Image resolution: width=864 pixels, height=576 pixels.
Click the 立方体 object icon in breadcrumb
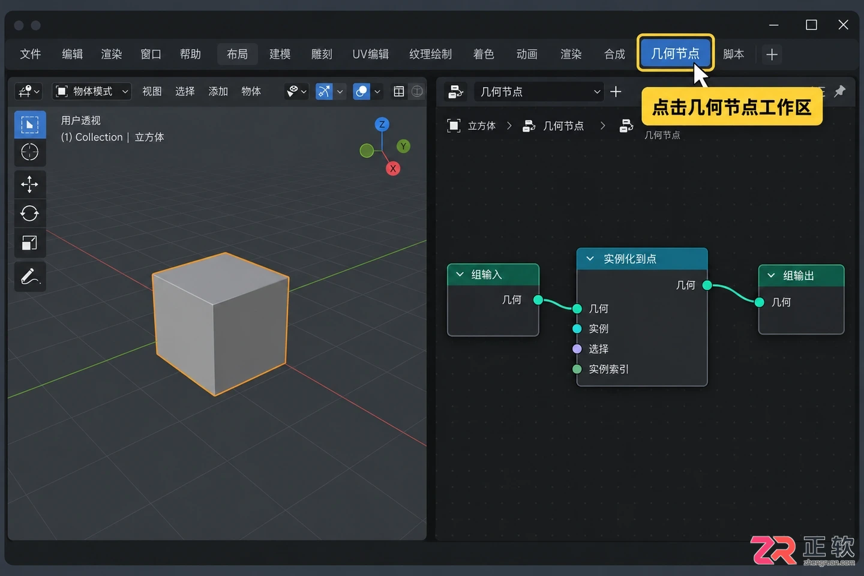454,125
